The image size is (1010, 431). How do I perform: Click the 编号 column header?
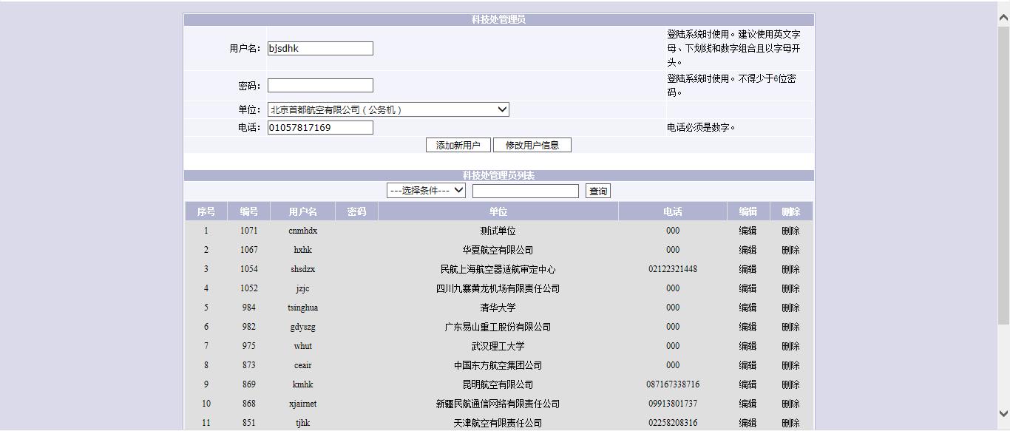[249, 211]
